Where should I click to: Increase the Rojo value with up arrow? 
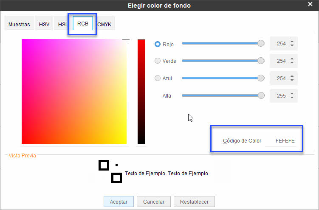click(292, 42)
